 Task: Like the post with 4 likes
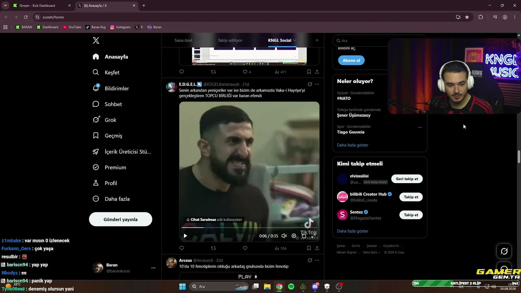click(247, 72)
